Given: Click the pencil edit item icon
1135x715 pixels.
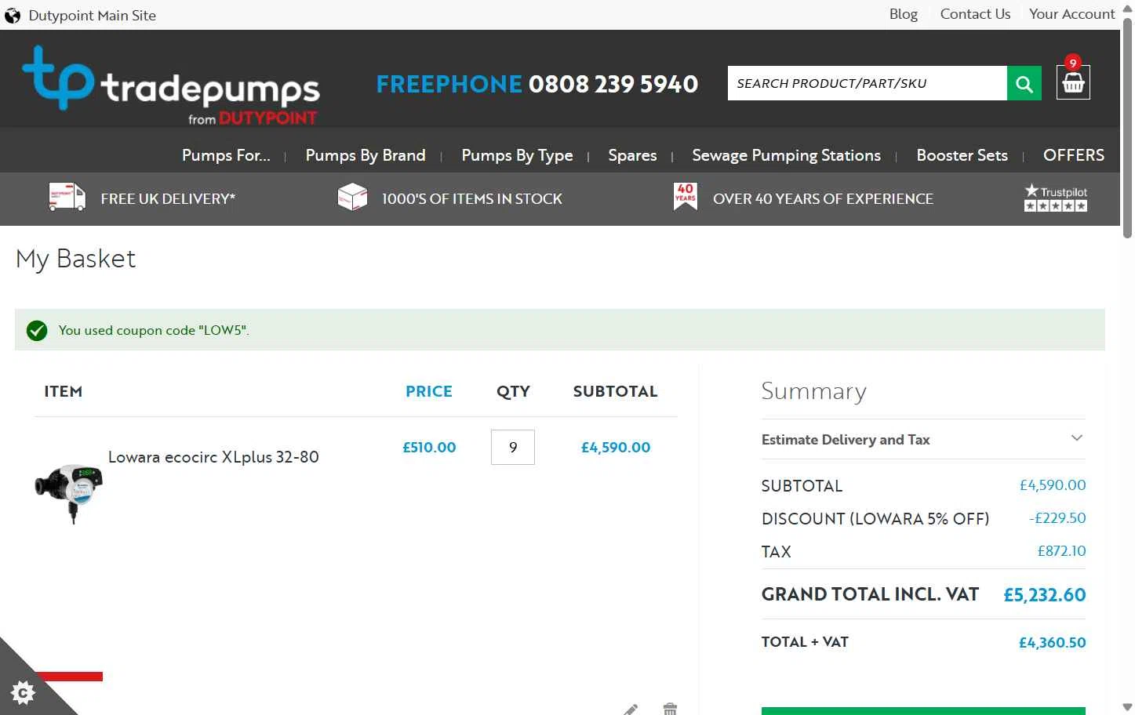Looking at the screenshot, I should click(x=631, y=710).
